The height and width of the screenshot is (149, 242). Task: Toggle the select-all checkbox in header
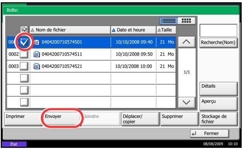pyautogui.click(x=24, y=30)
